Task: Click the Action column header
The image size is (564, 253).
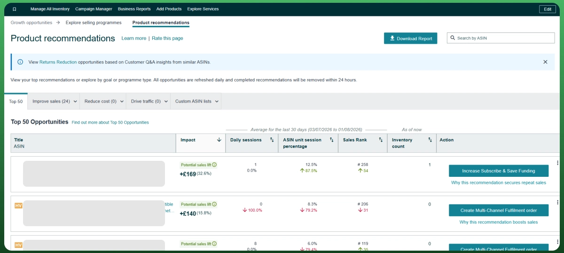Action: pos(499,143)
